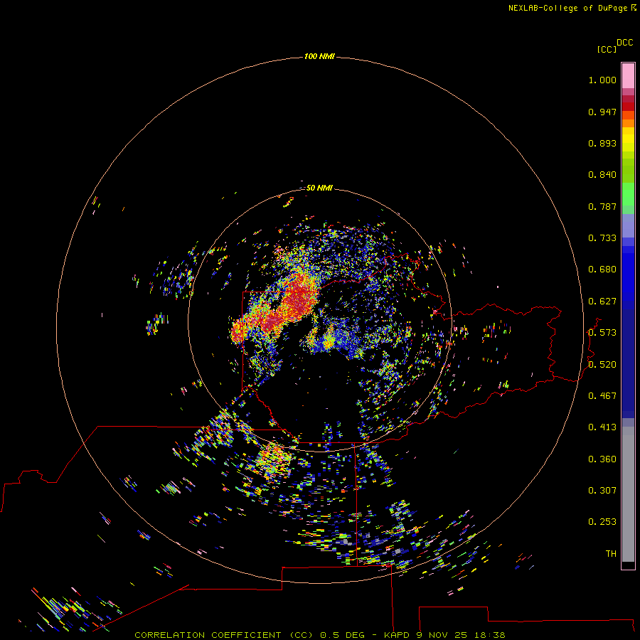Click the gray lower segment of color bar
This screenshot has width=640, height=640.
click(628, 494)
